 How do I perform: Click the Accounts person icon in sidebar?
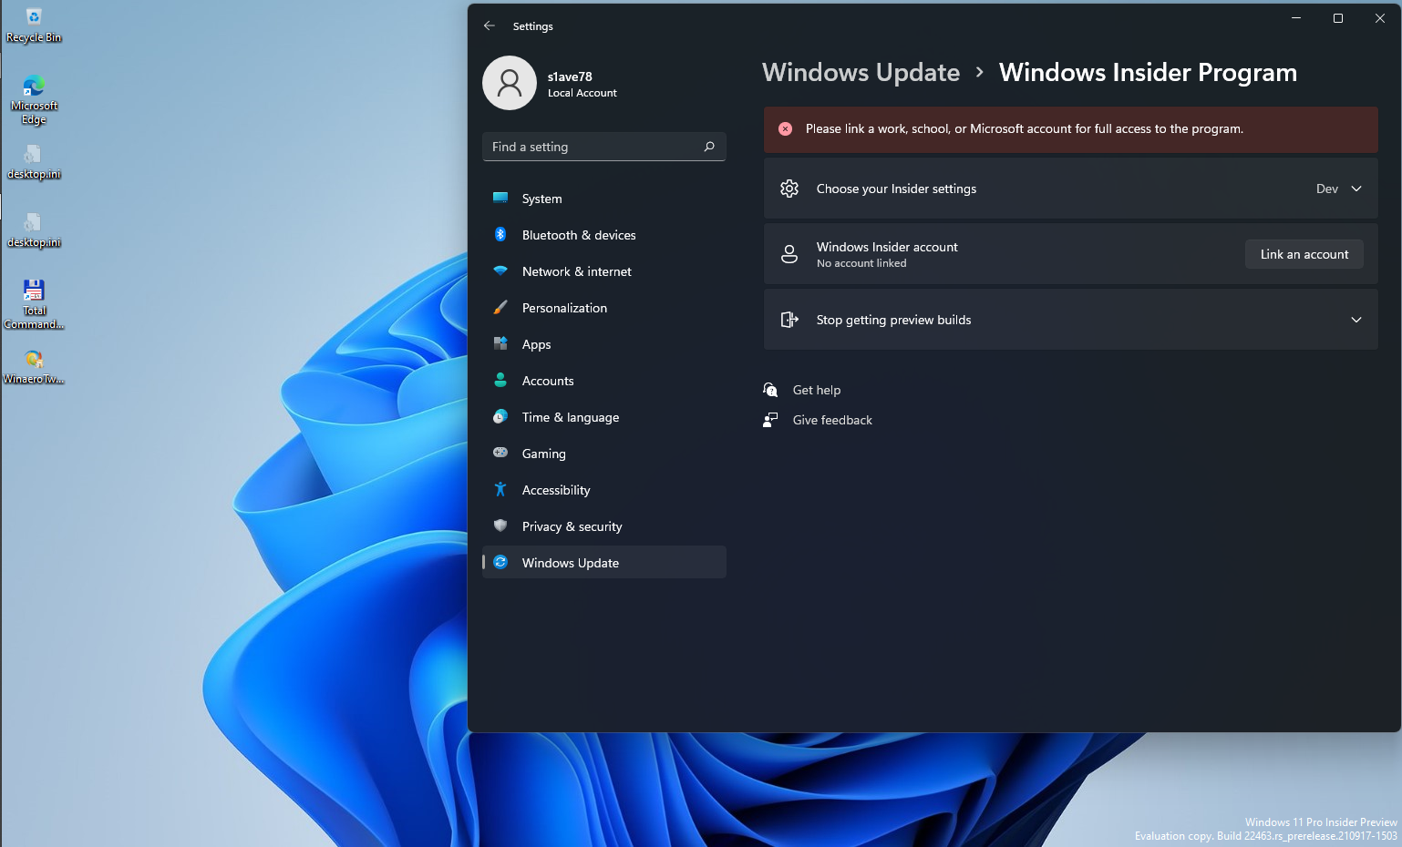[x=500, y=380]
